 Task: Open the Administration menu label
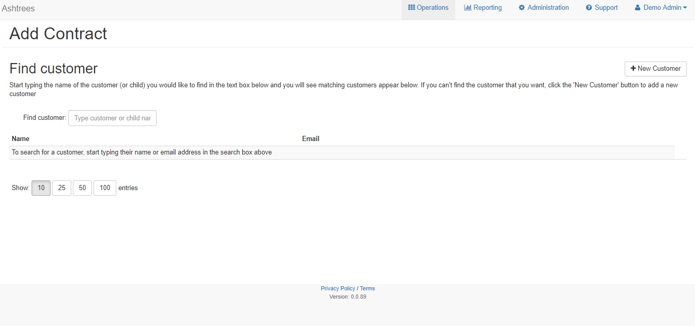[x=548, y=8]
